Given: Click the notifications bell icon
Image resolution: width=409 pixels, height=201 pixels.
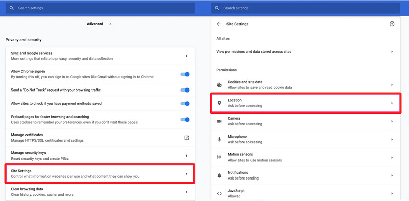Looking at the screenshot, I should tap(219, 175).
